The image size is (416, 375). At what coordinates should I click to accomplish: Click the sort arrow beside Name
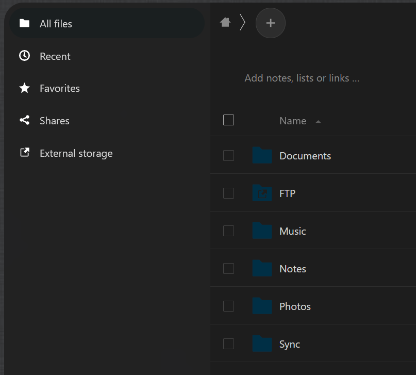click(318, 122)
